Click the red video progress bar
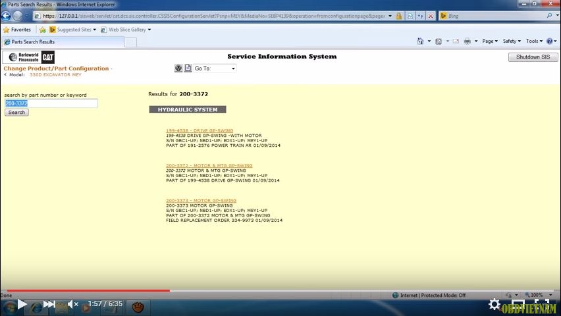This screenshot has width=561, height=316. point(84,290)
